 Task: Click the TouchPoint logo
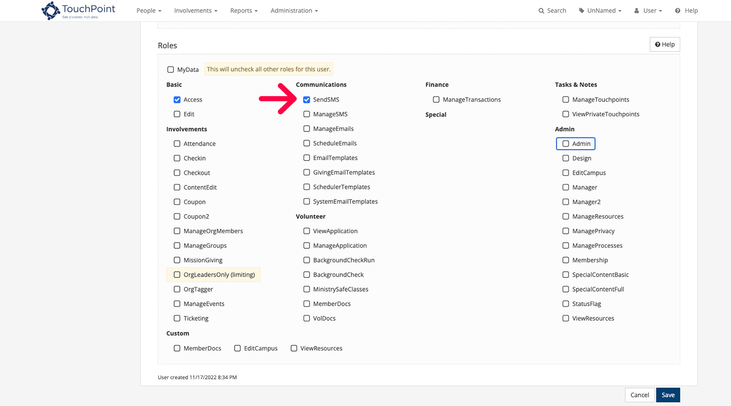[x=77, y=10]
